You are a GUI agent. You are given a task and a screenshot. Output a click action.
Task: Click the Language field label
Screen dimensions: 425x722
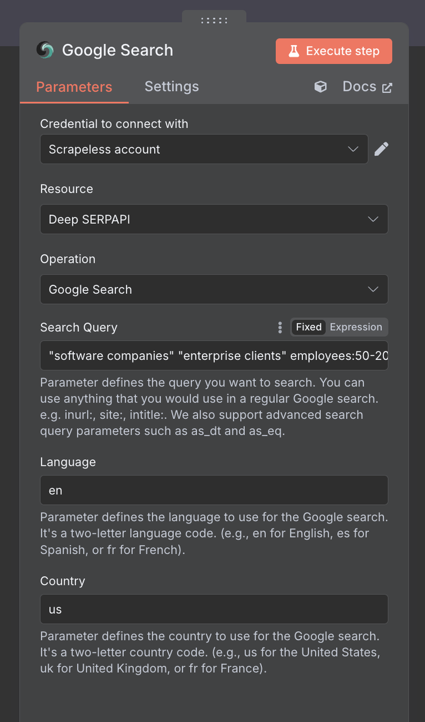(x=68, y=462)
